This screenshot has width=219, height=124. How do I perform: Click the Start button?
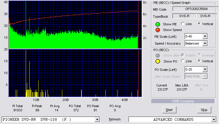169,110
